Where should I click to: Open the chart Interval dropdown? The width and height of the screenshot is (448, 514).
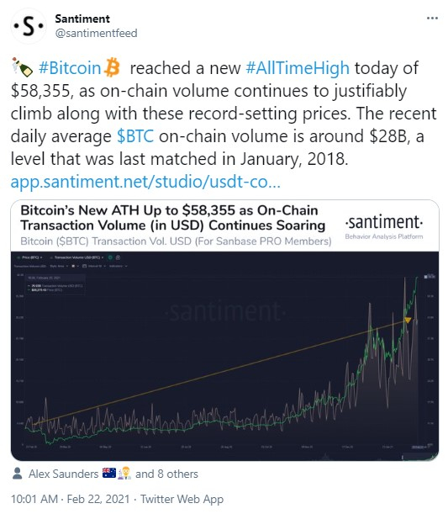click(94, 266)
